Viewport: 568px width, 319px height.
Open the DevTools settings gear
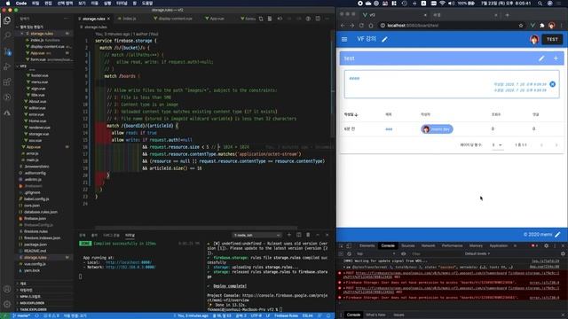click(547, 246)
